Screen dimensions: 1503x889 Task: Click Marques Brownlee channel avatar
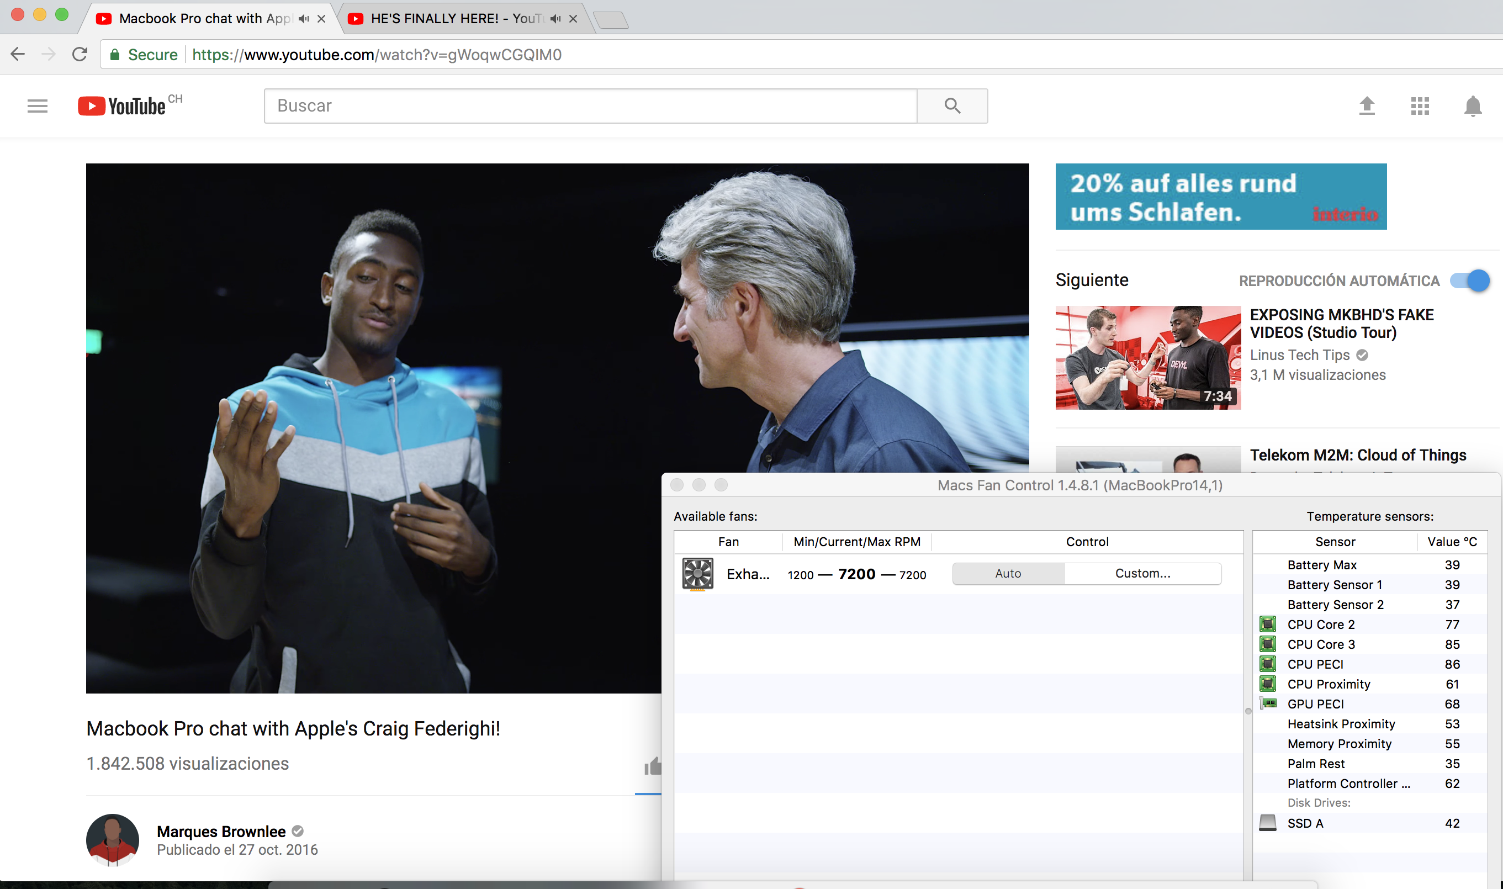(113, 840)
